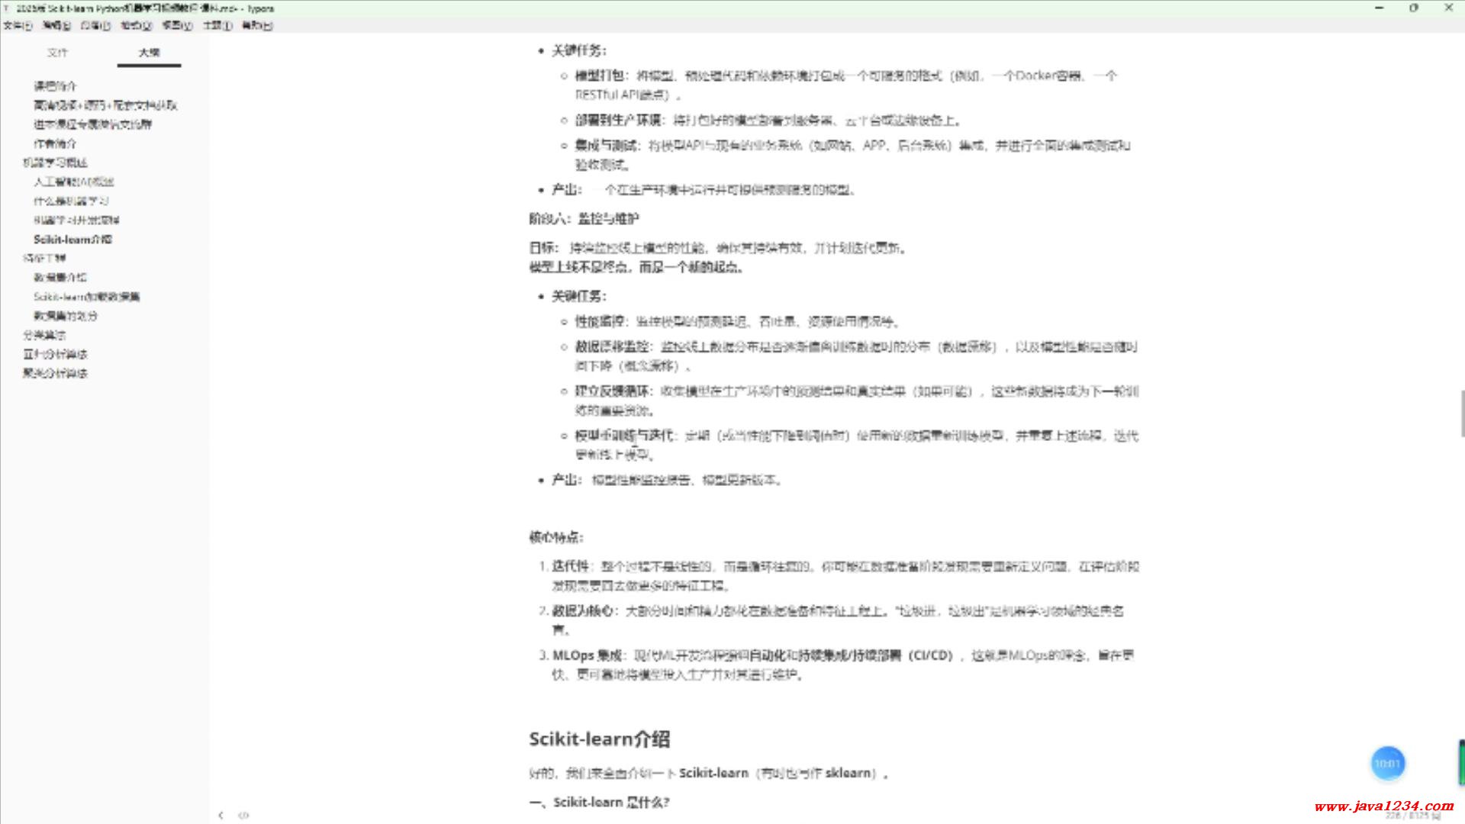Viewport: 1465px width, 824px height.
Task: Go to 机器学习概述 outline heading
Action: tap(55, 163)
